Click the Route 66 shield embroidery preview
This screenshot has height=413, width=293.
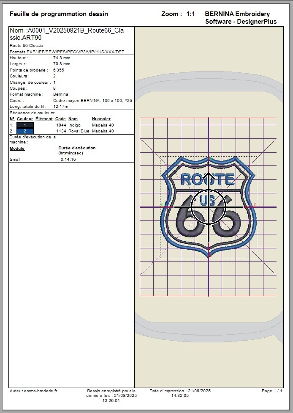click(209, 207)
